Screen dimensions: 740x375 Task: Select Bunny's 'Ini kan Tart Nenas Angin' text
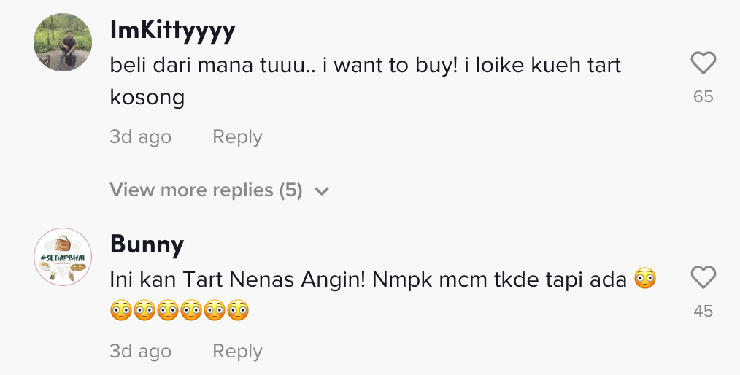pyautogui.click(x=241, y=279)
